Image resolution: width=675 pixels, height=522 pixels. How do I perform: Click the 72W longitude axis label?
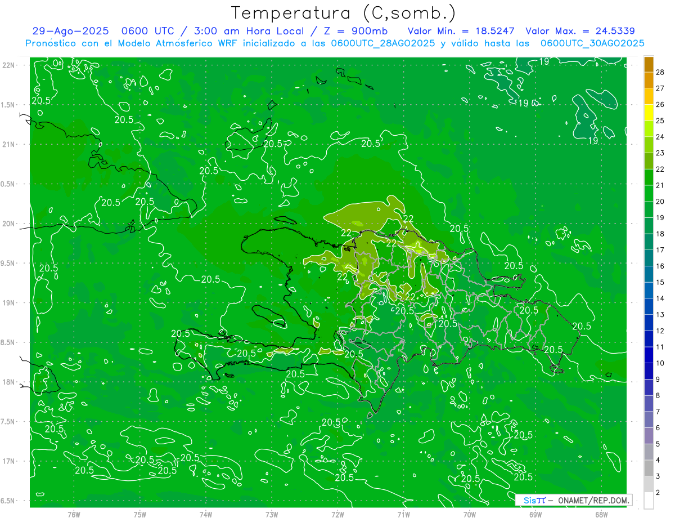(337, 515)
